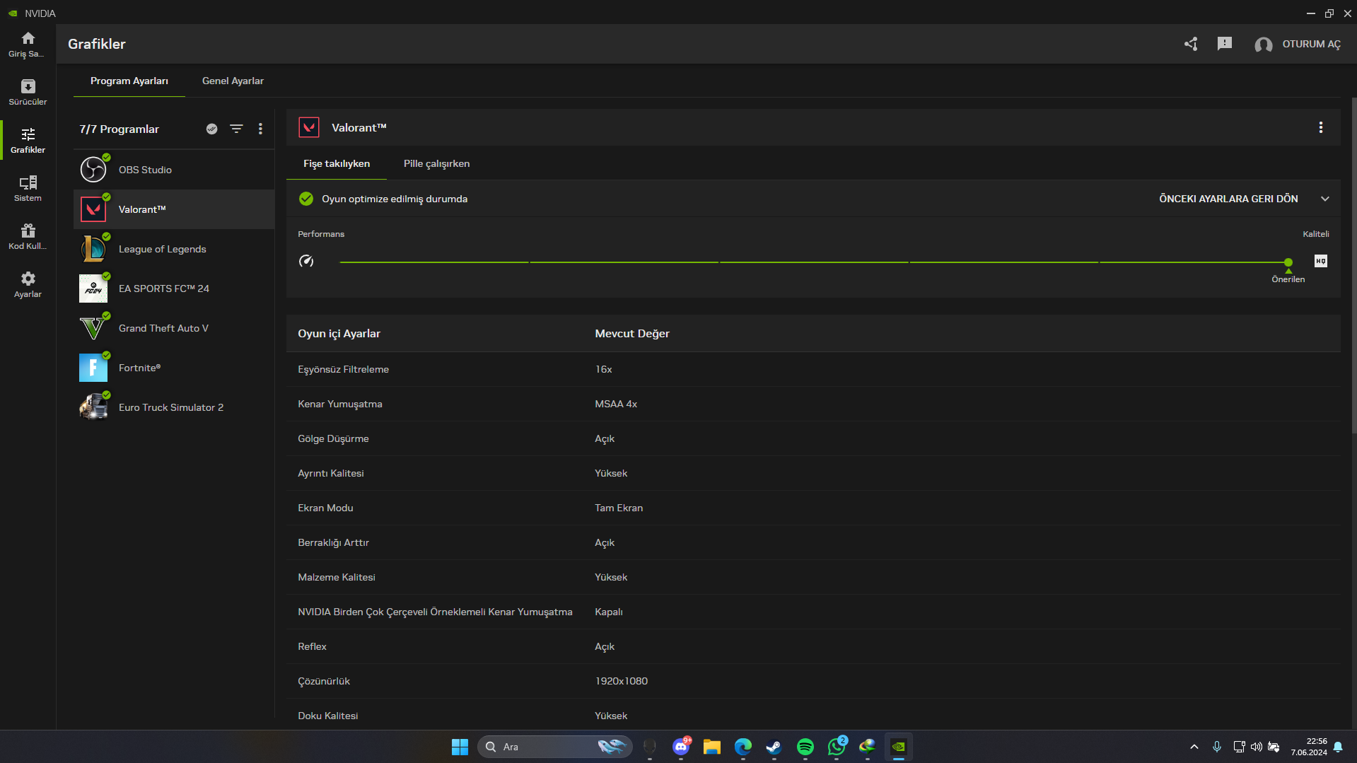1357x763 pixels.
Task: Select Euro Truck Simulator 2 program
Action: [174, 407]
